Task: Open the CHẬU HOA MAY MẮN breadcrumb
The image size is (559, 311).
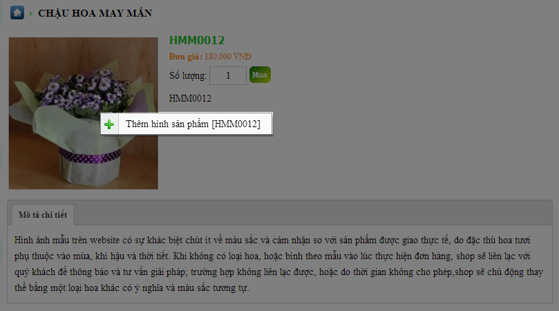Action: coord(95,13)
